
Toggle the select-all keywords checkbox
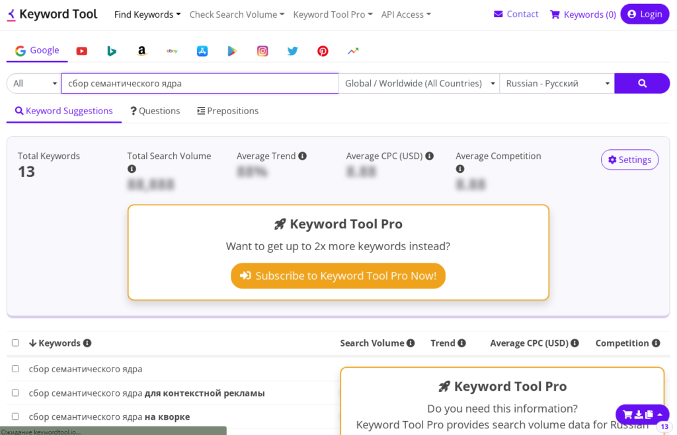(15, 343)
